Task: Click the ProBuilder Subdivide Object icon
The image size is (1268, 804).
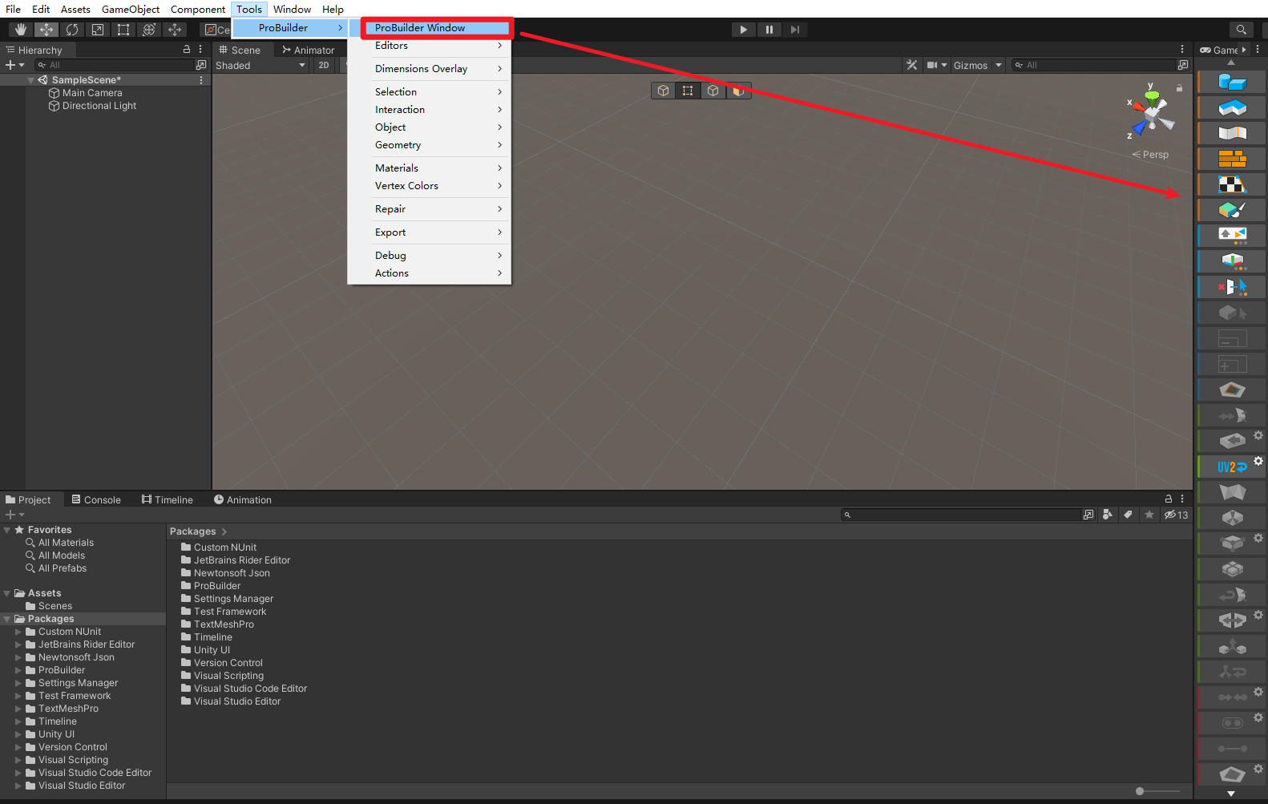Action: pos(1232,569)
